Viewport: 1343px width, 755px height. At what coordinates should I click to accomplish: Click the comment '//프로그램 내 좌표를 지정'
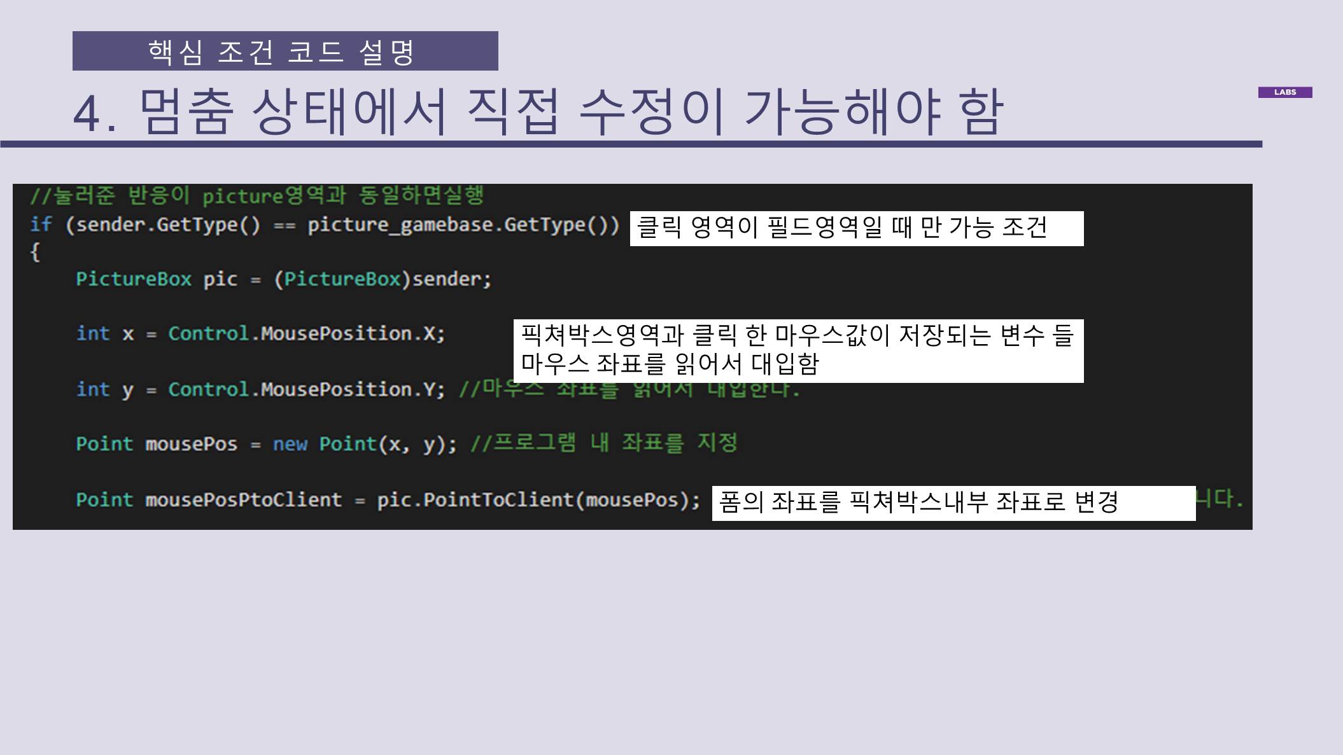tap(603, 443)
